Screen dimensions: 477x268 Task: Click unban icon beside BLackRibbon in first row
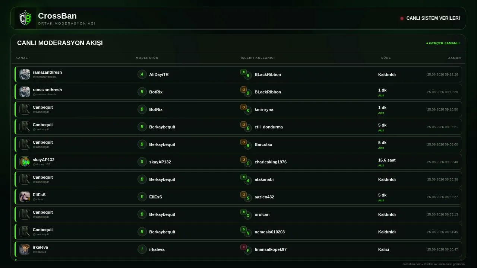(x=243, y=72)
